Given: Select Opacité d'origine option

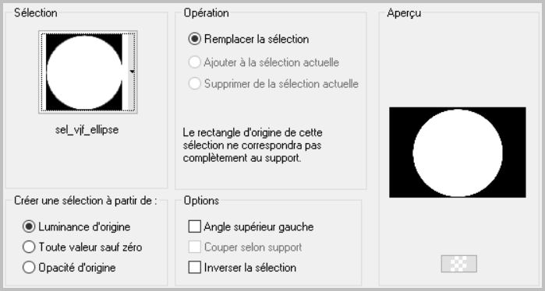Looking at the screenshot, I should (69, 268).
